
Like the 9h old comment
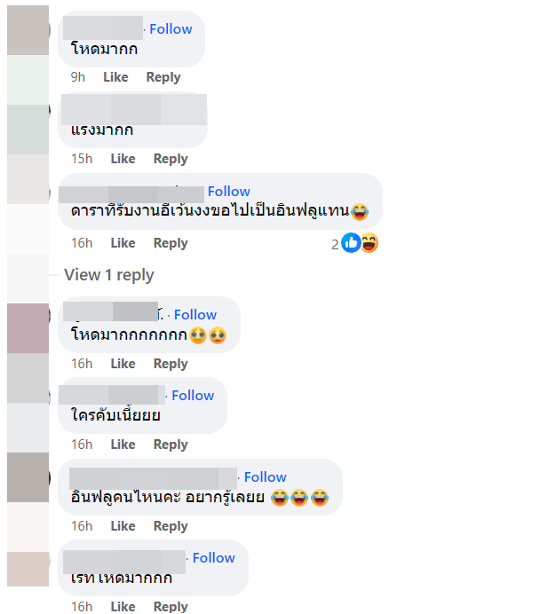(x=115, y=77)
